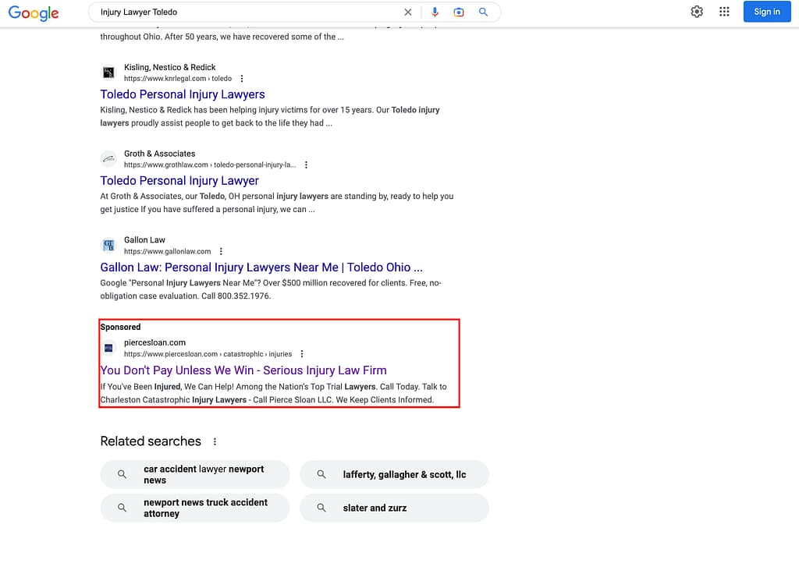
Task: Open the Related searches three-dot menu
Action: pos(215,441)
